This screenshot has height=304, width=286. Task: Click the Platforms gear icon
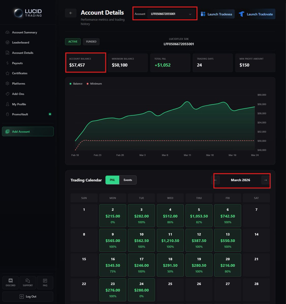7,84
